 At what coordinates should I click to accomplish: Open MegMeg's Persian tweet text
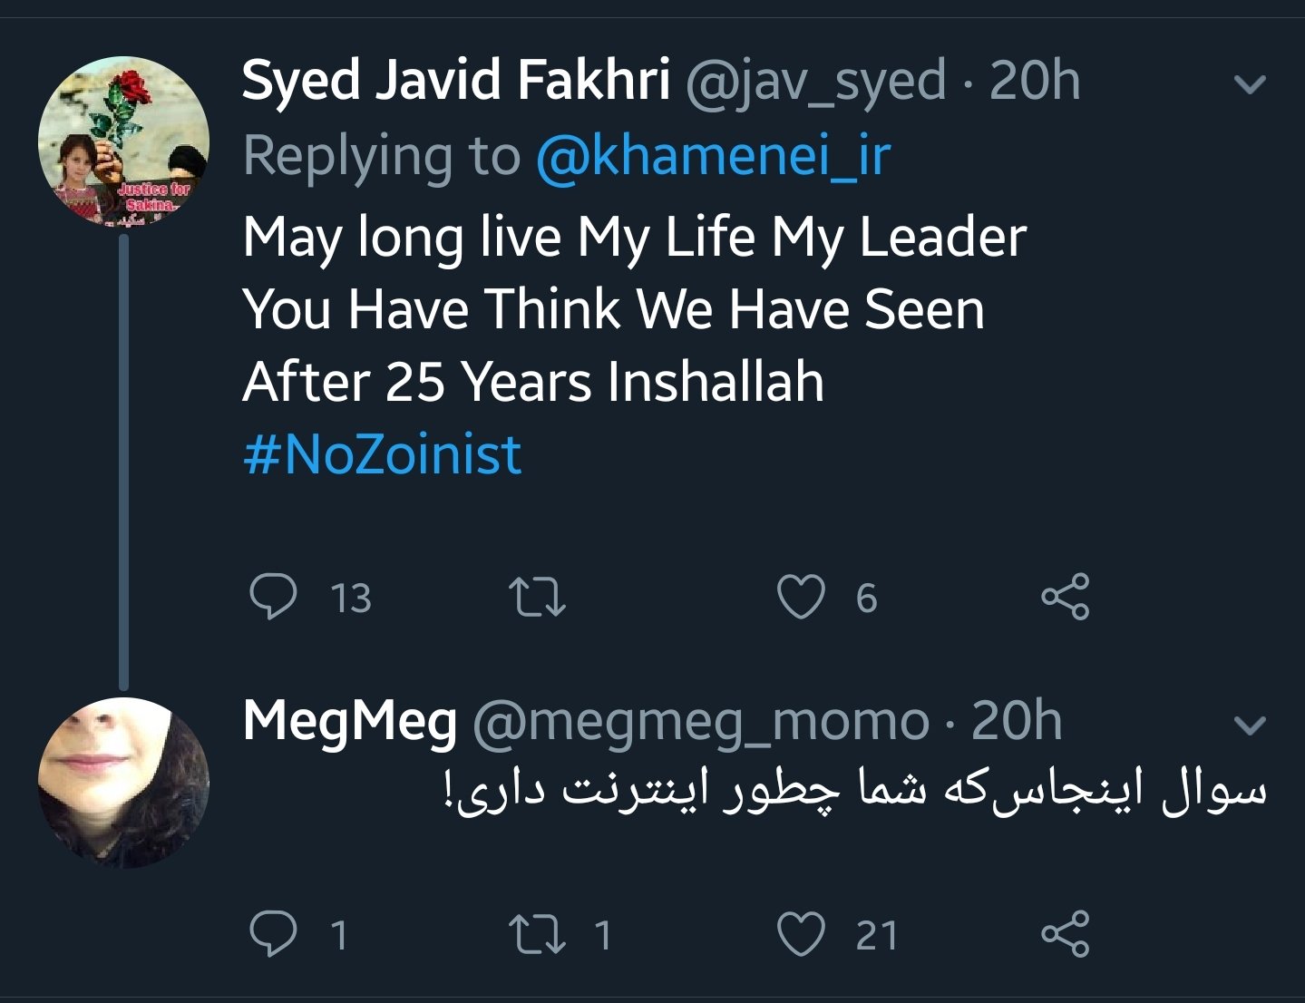pyautogui.click(x=854, y=790)
